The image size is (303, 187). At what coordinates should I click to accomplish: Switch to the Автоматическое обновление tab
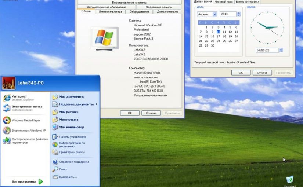coord(107,7)
